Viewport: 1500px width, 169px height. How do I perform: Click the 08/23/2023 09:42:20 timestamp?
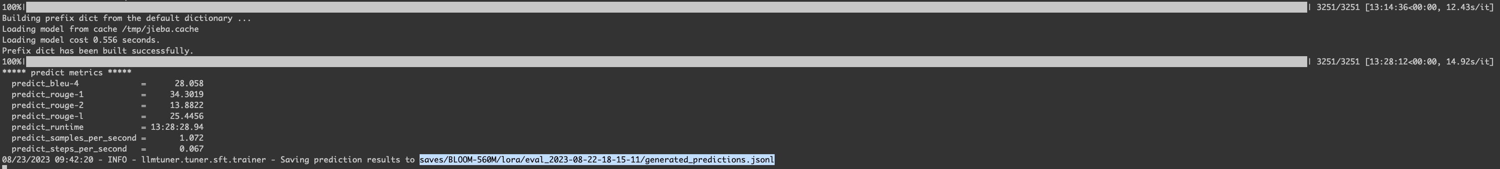coord(48,160)
